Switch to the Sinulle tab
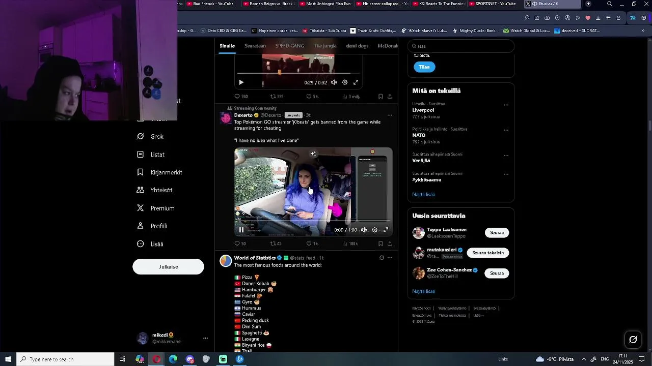Viewport: 652px width, 366px height. coord(227,46)
